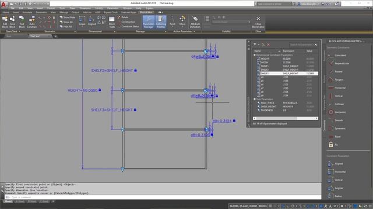Select the HEIGHT parameter row
This screenshot has width=373, height=209.
pos(287,59)
